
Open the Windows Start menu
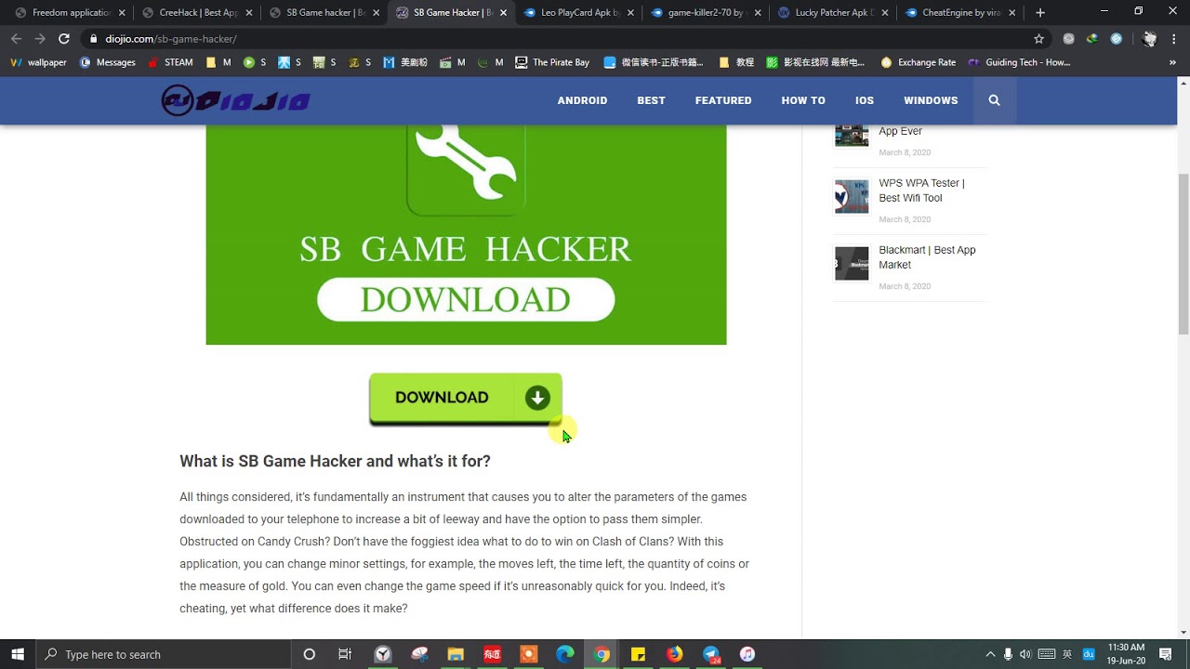click(x=18, y=654)
